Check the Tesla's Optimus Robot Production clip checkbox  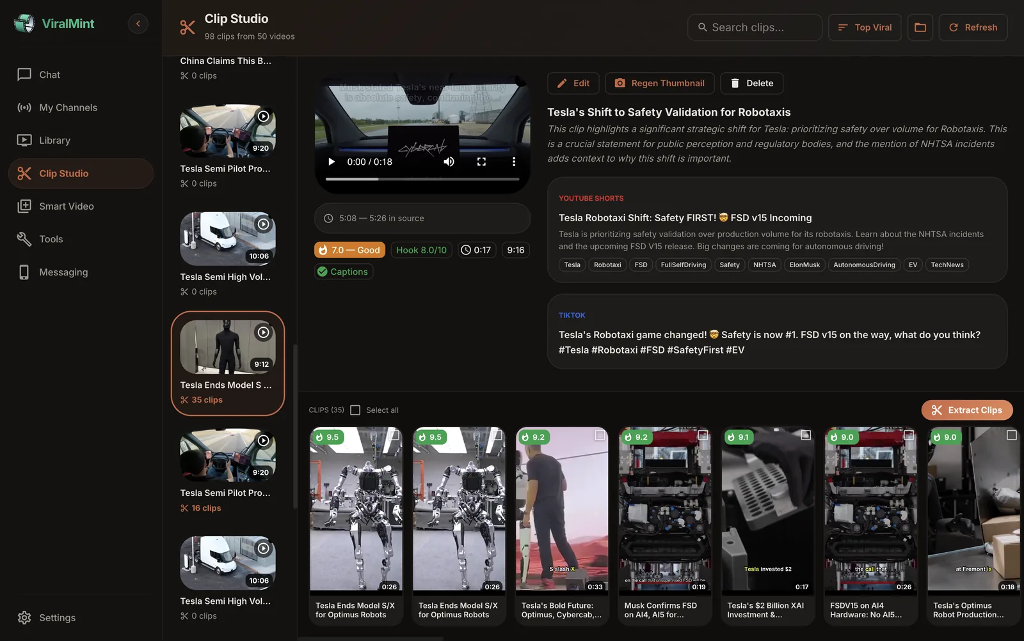pyautogui.click(x=1011, y=435)
